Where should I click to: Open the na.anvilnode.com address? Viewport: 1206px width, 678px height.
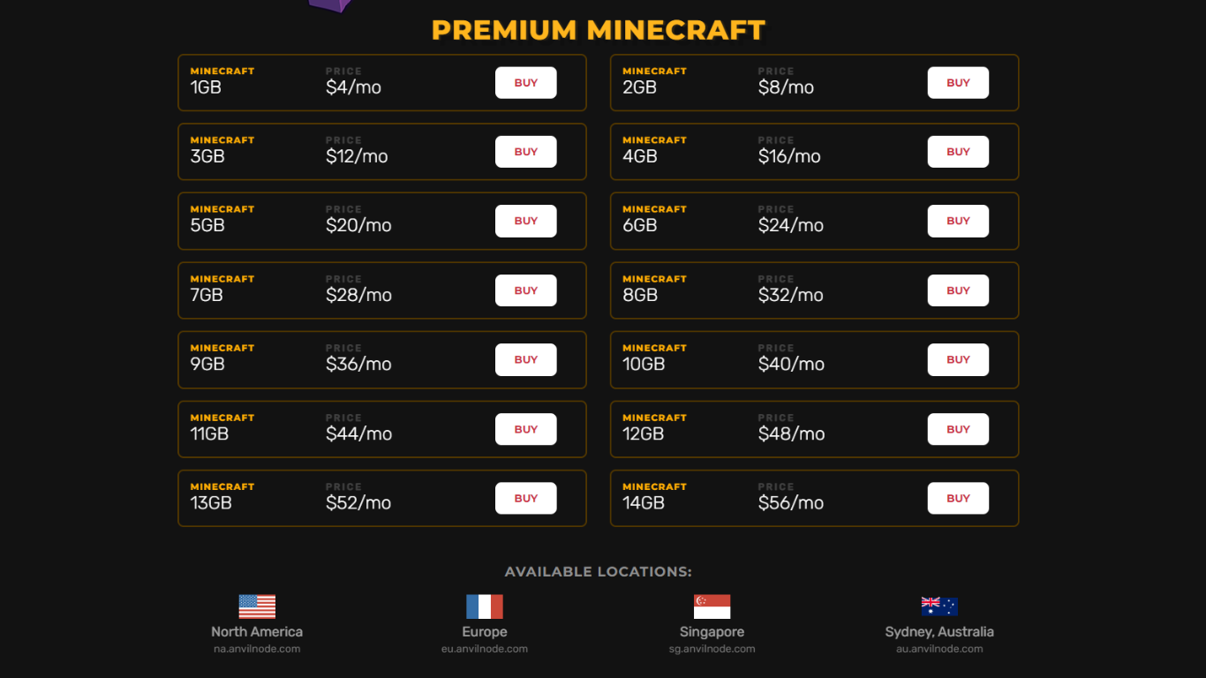(257, 649)
